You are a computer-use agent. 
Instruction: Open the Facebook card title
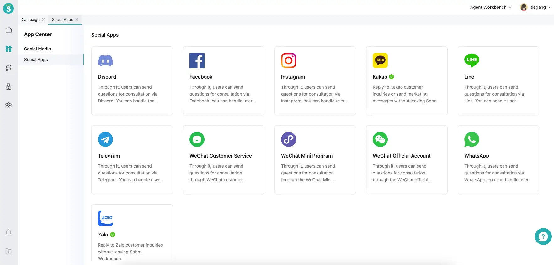(201, 77)
